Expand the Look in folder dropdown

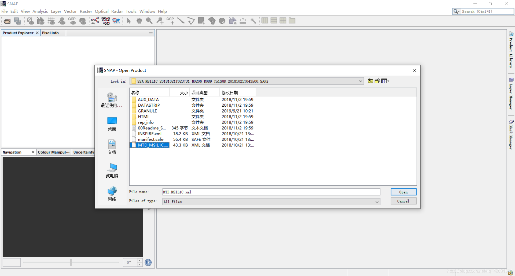360,81
